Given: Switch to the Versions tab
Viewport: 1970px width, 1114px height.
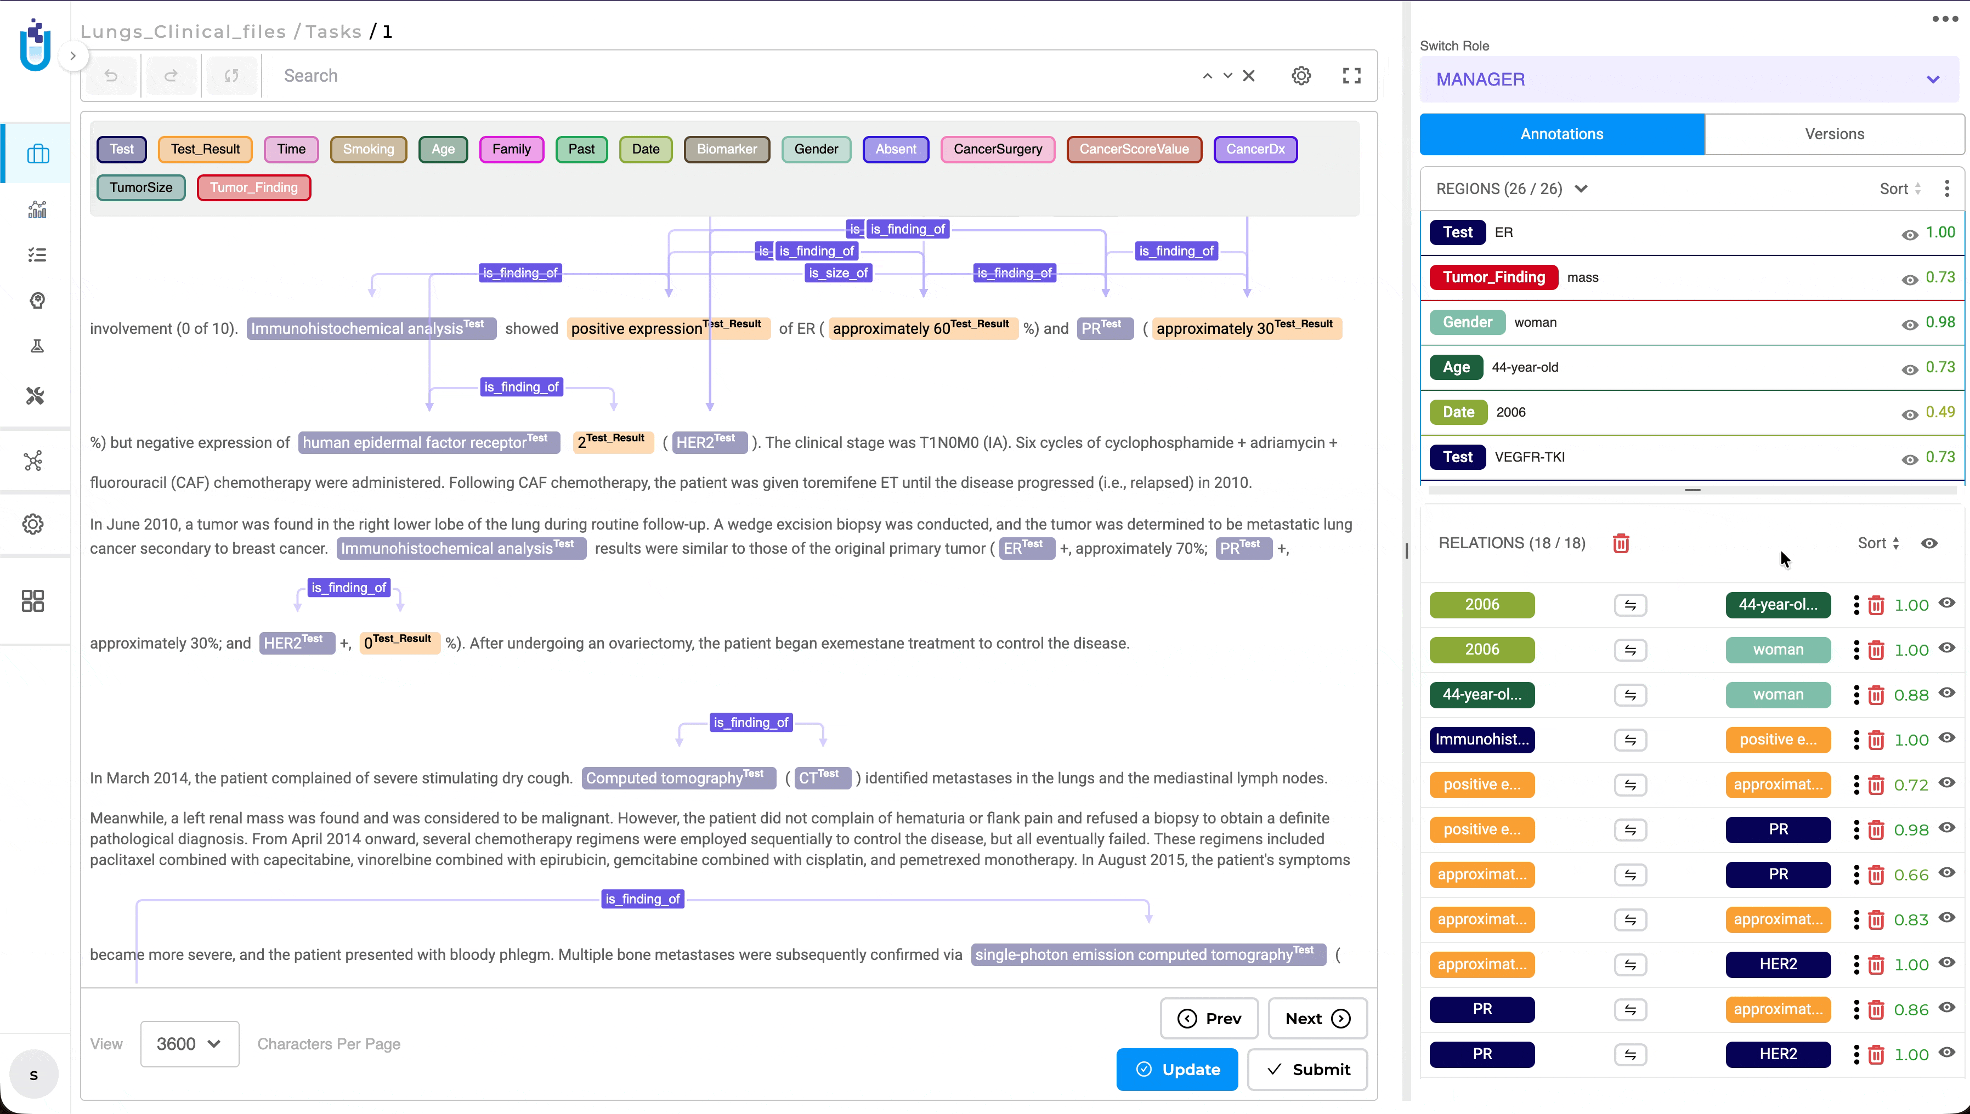Looking at the screenshot, I should 1834,134.
